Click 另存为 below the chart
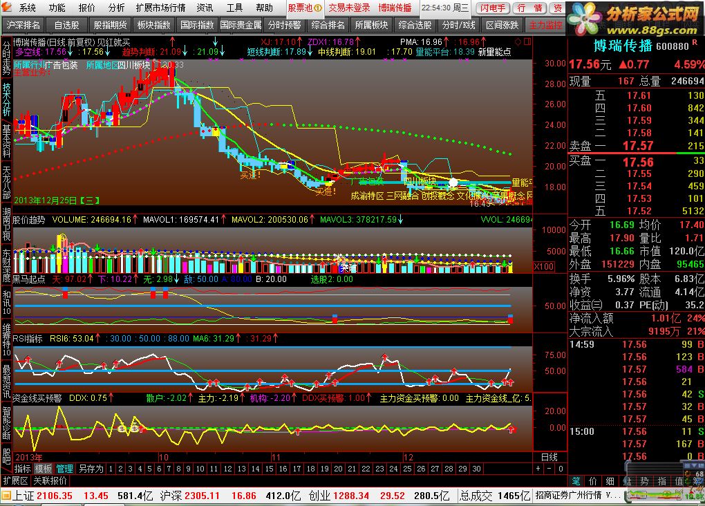The width and height of the screenshot is (705, 506). click(91, 469)
